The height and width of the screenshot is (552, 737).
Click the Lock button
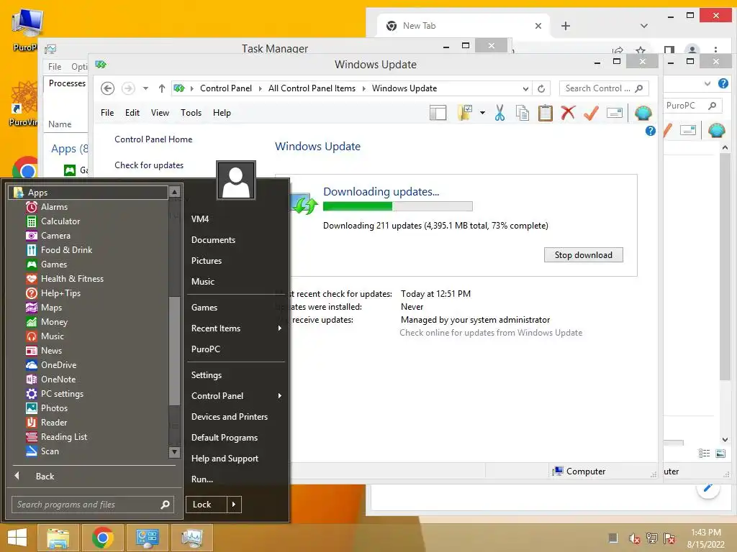click(x=207, y=505)
